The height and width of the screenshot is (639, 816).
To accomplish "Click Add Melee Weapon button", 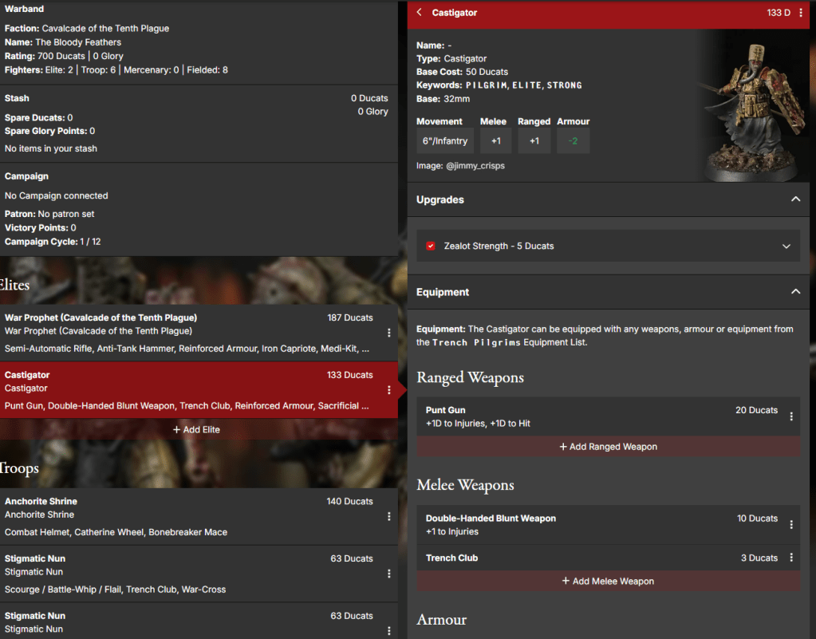I will (608, 582).
